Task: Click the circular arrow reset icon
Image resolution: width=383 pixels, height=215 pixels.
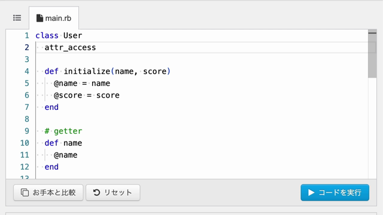Action: tap(96, 192)
